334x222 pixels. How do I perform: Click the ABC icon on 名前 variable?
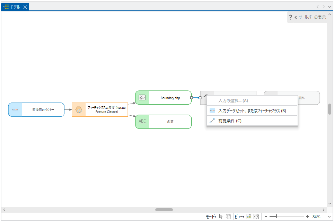pos(142,122)
